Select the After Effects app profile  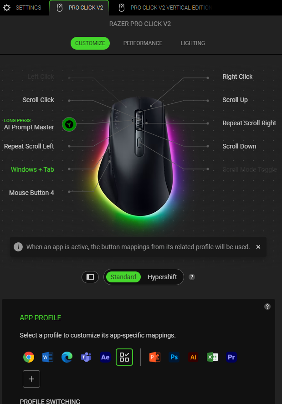[x=105, y=357]
